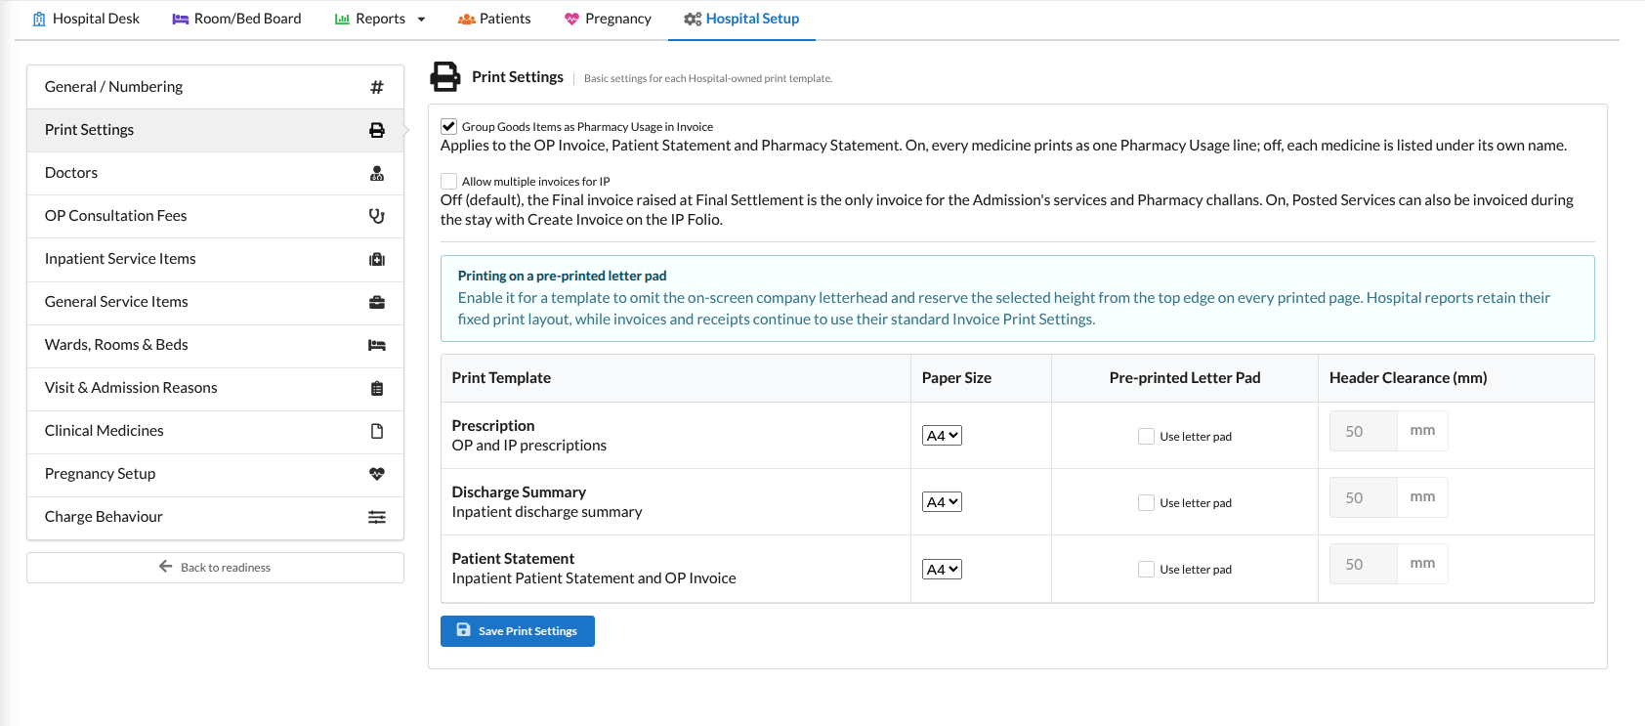Click the bed icon on Room/Bed Board tab
Viewport: 1645px width, 726px height.
tap(181, 19)
